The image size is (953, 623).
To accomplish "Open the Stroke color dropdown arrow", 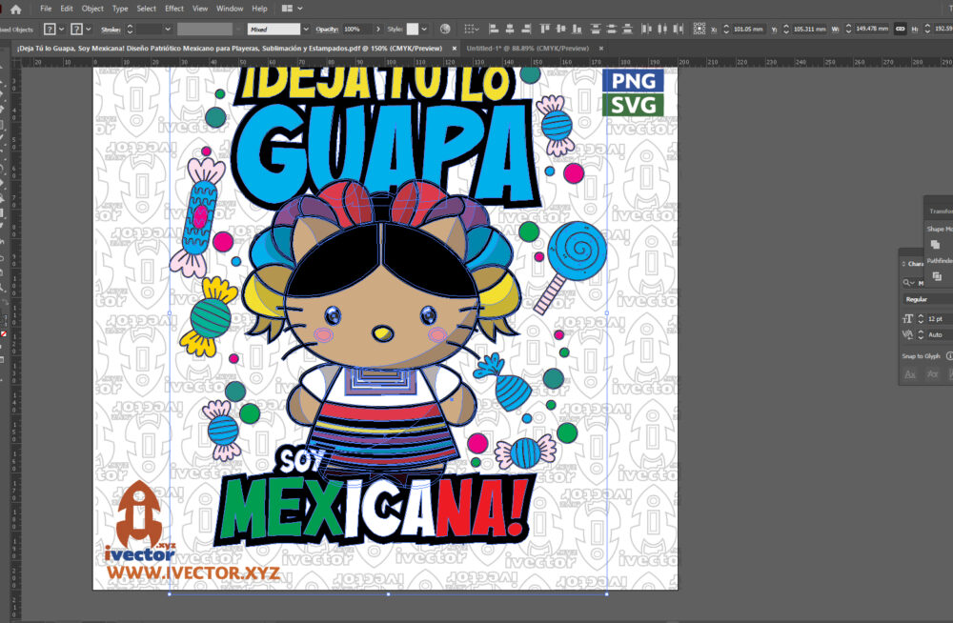I will click(89, 30).
